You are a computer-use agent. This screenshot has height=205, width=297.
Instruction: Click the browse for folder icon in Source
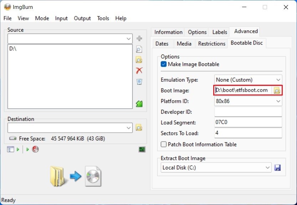coord(139,60)
